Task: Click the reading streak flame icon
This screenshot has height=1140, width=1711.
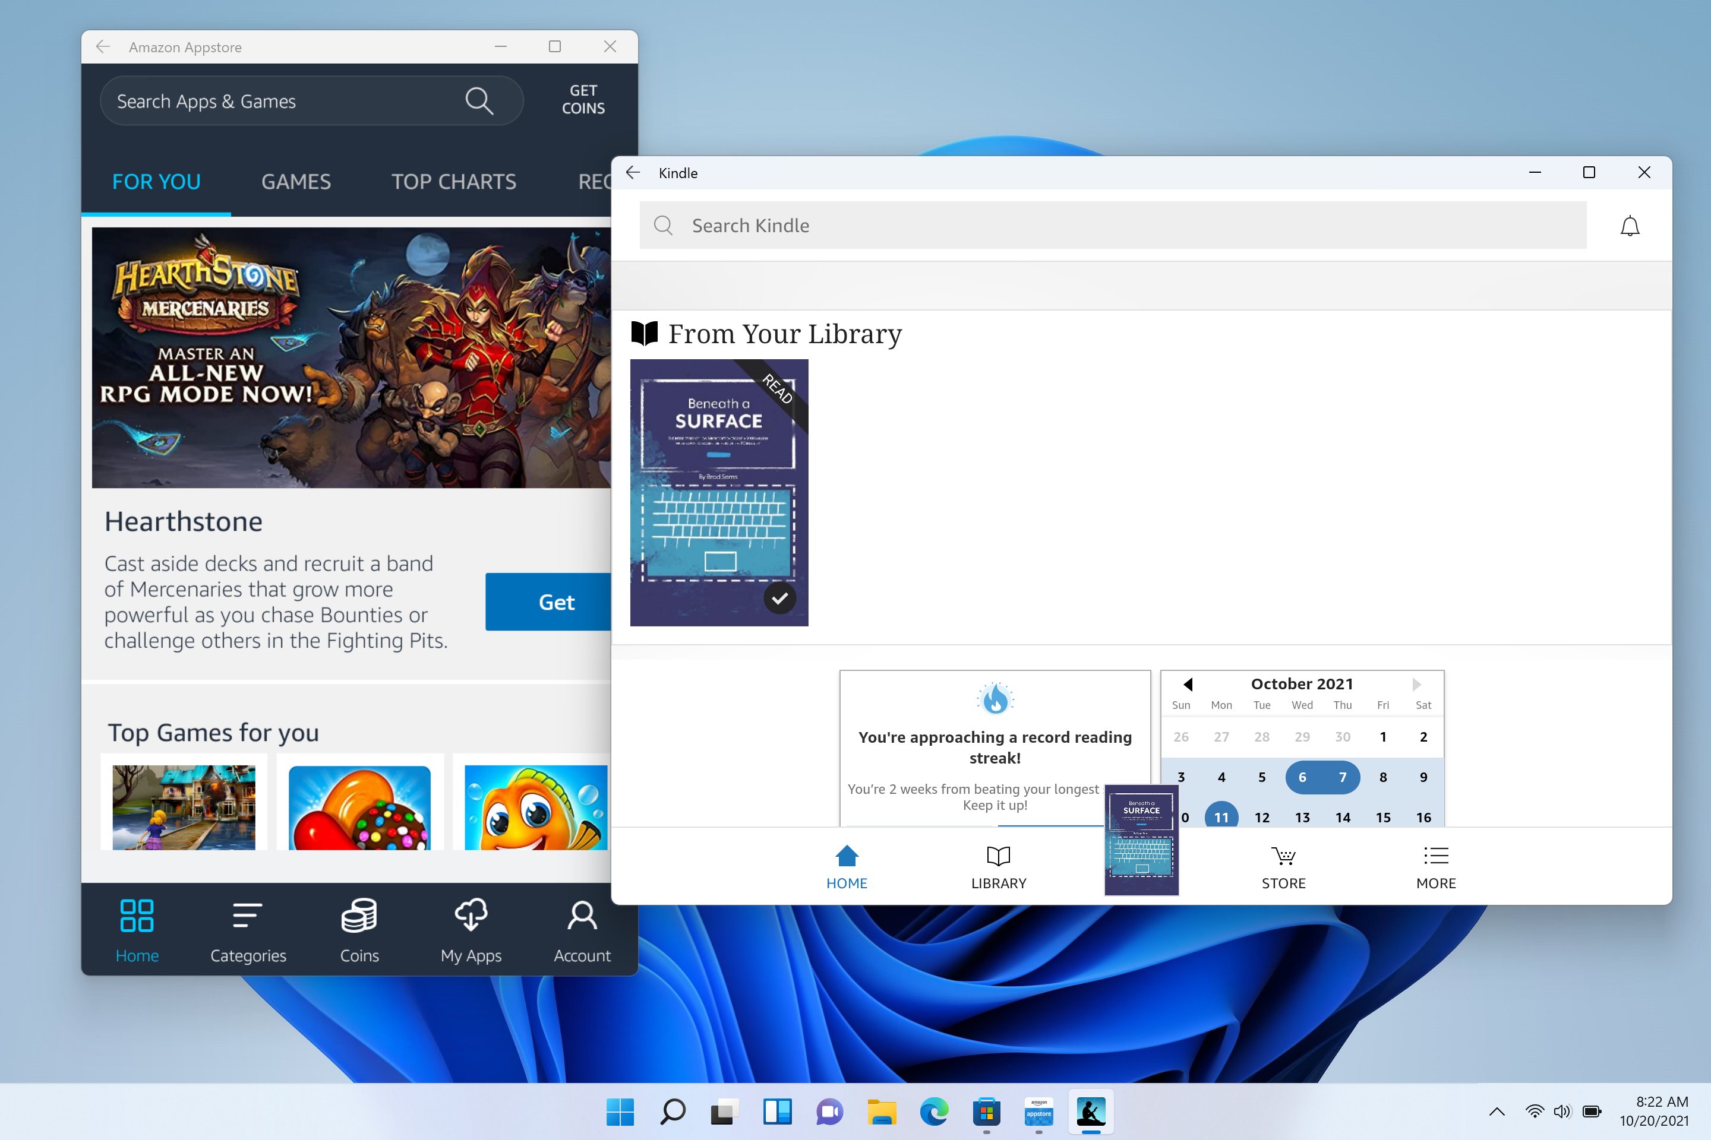Action: (x=995, y=699)
